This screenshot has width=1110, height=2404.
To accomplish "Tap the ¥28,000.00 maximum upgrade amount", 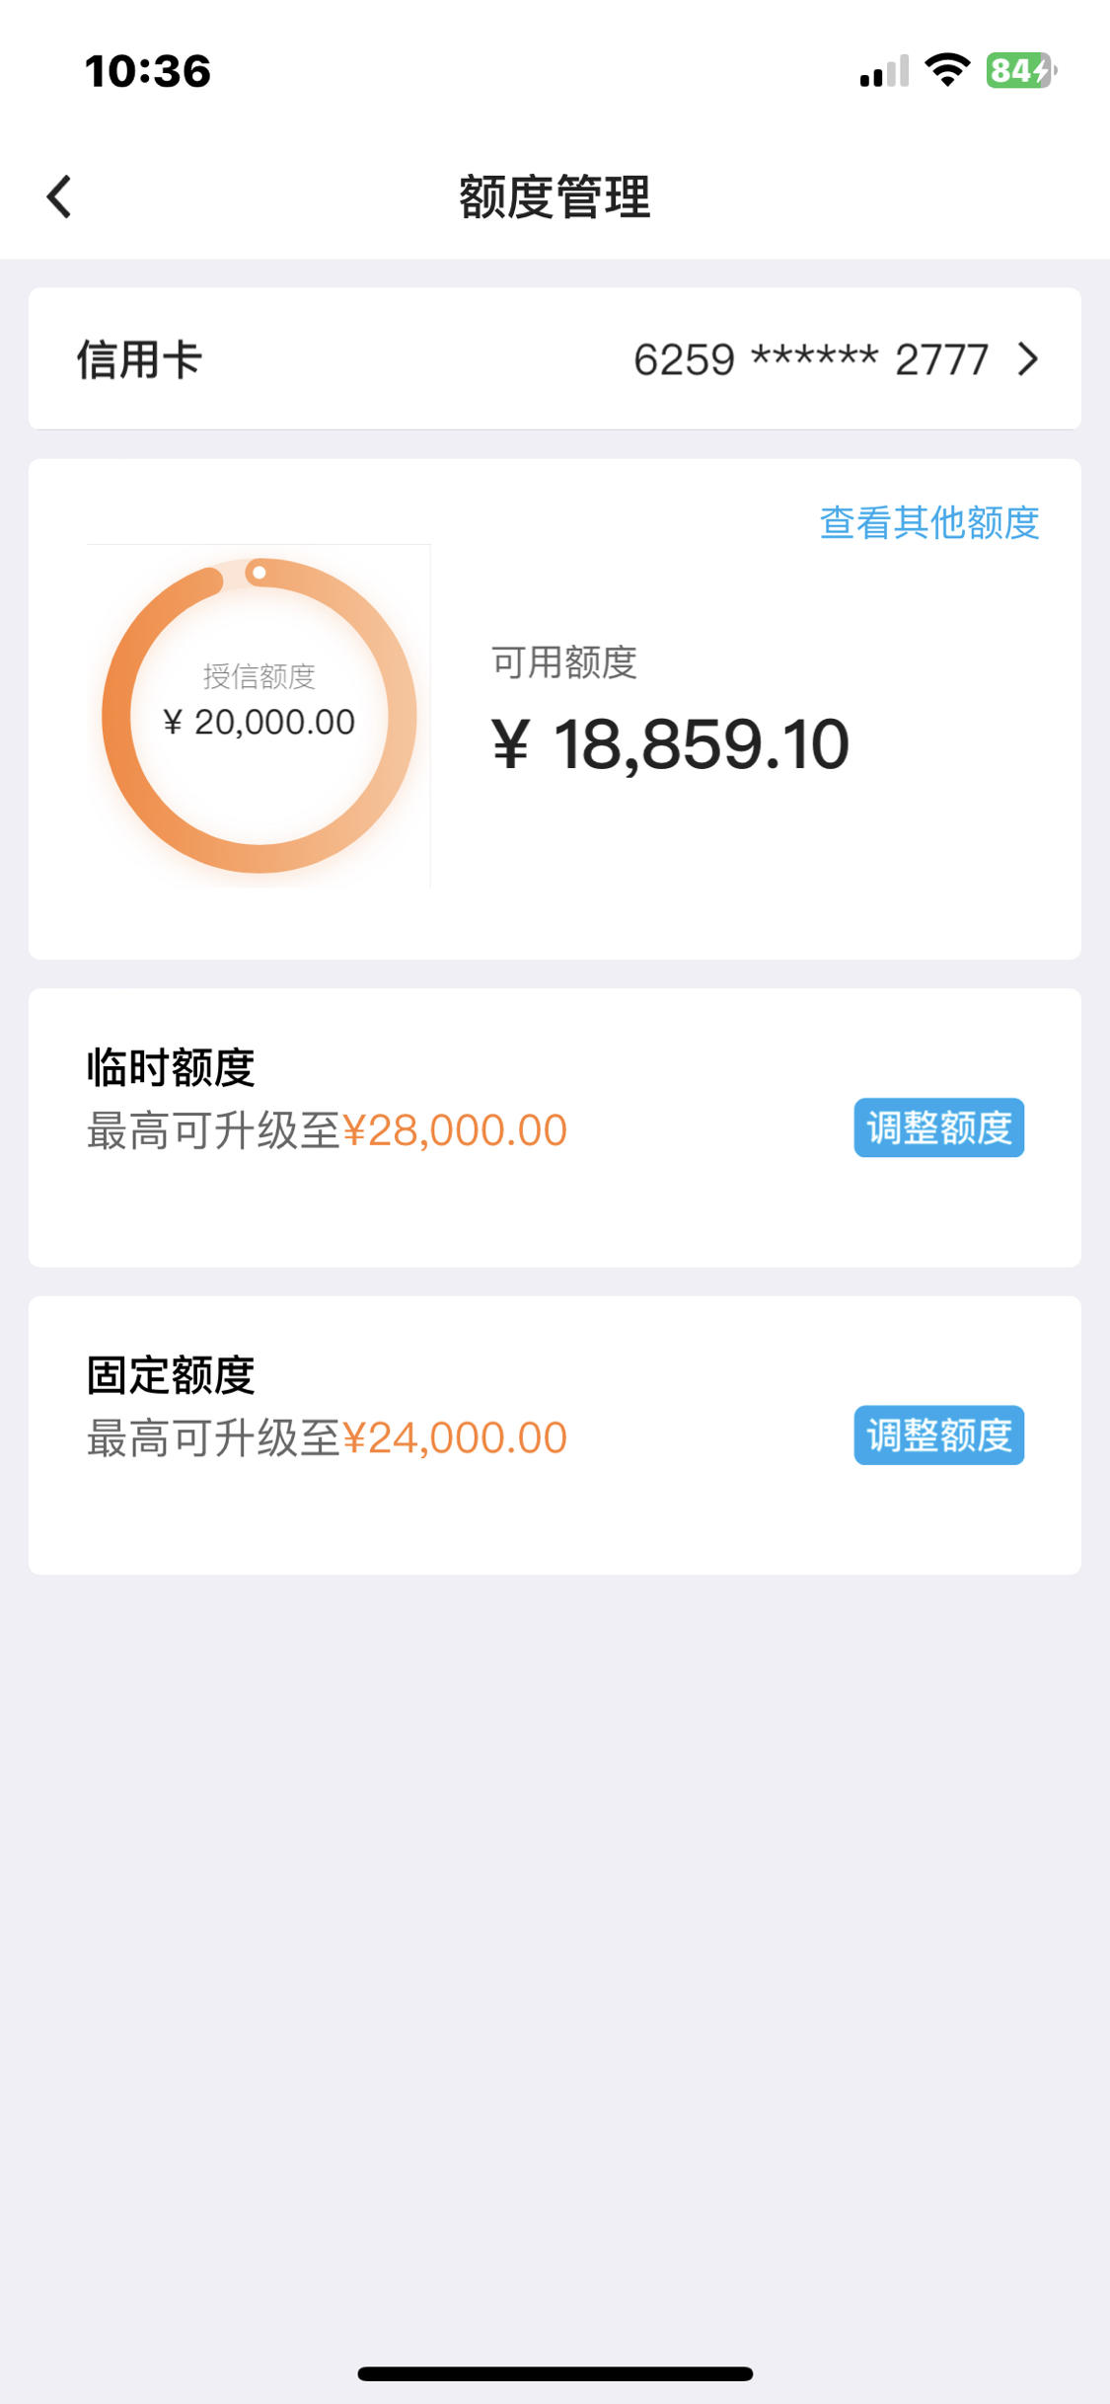I will pos(455,1130).
